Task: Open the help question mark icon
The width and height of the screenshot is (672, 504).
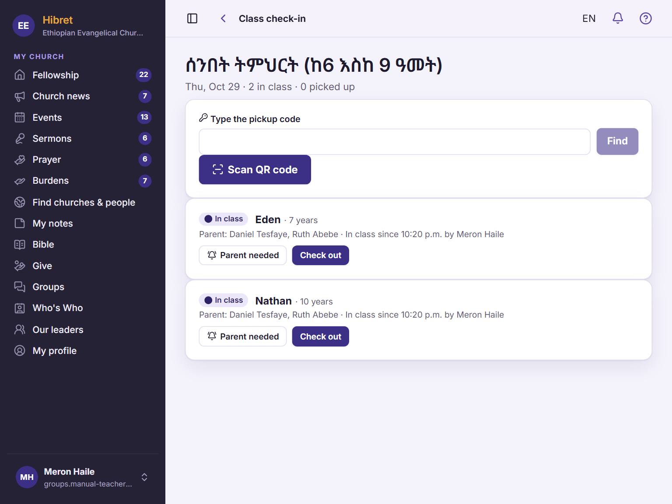Action: click(645, 18)
